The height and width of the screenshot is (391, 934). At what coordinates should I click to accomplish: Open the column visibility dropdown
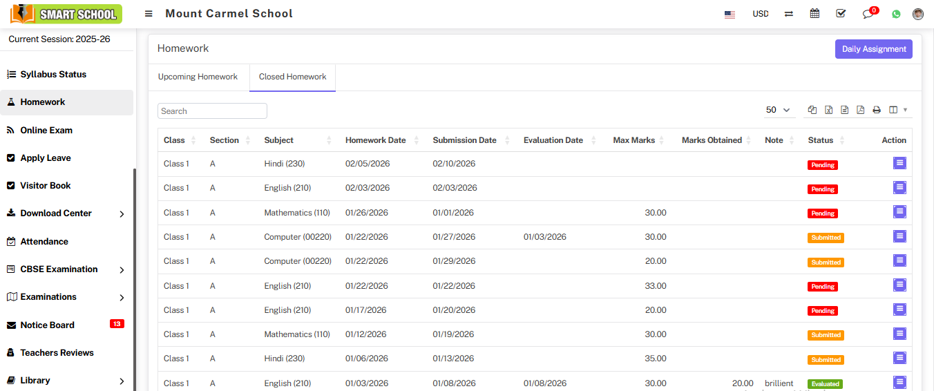point(897,110)
